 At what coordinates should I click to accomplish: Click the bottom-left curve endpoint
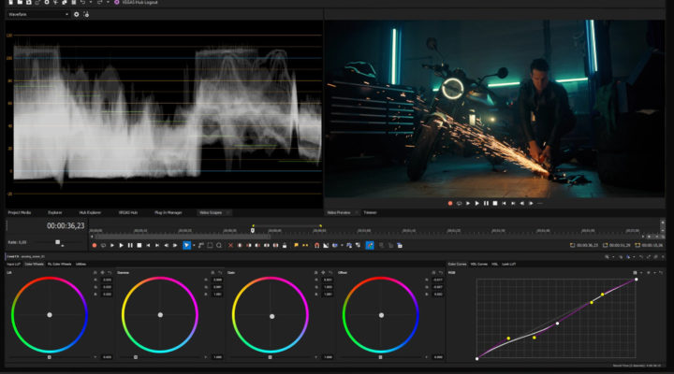point(476,358)
